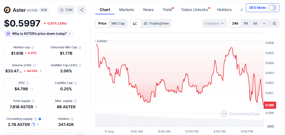
Task: Click the $1.77B unlocked market cap value
Action: point(66,53)
